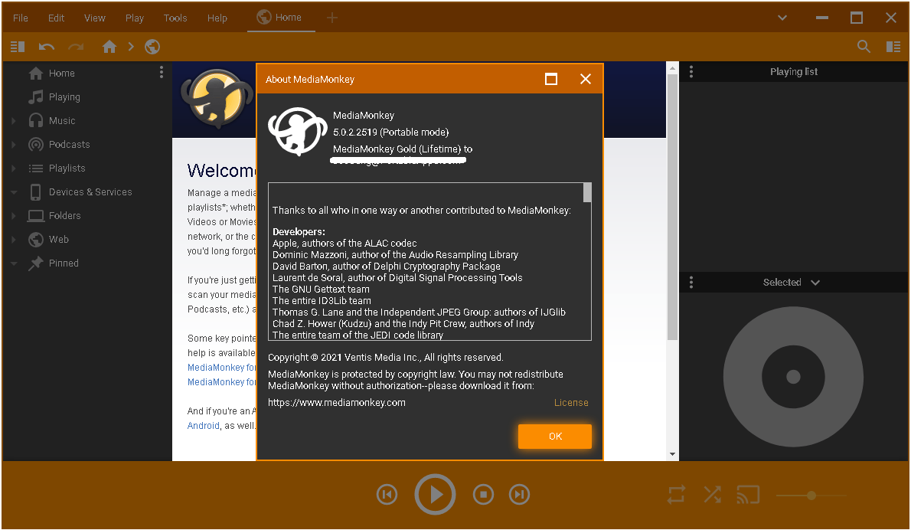Expand the Playlists tree arrow
Screen dimensions: 911x530
pos(13,168)
